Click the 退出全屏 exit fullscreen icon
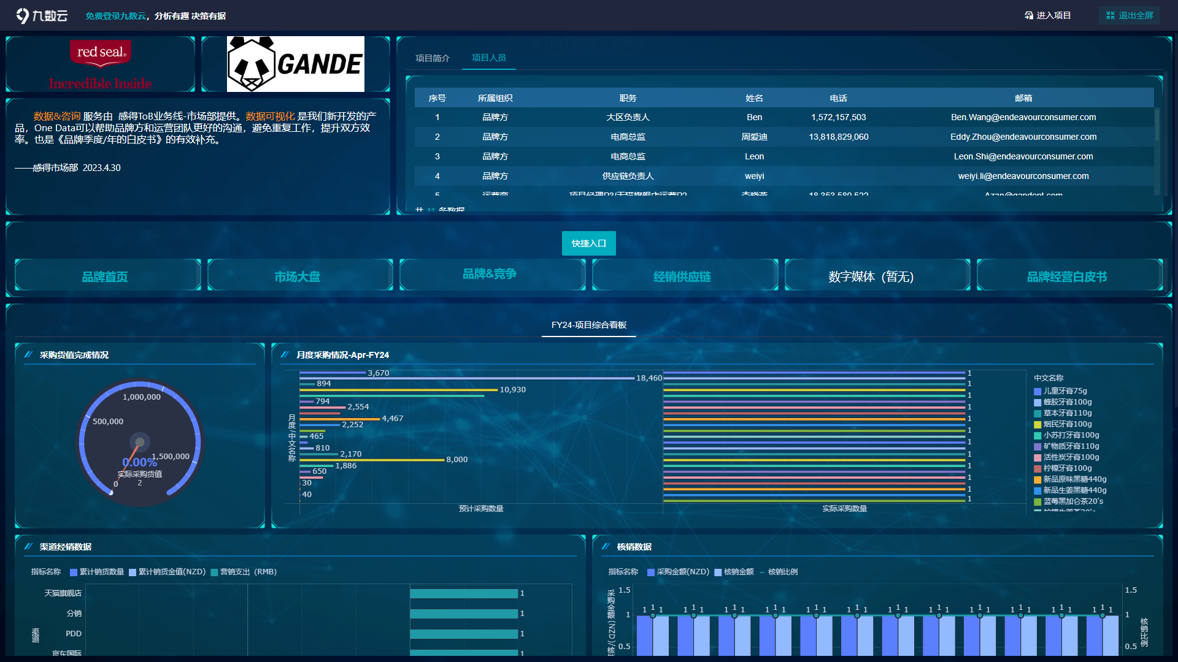This screenshot has width=1178, height=662. 1111,15
